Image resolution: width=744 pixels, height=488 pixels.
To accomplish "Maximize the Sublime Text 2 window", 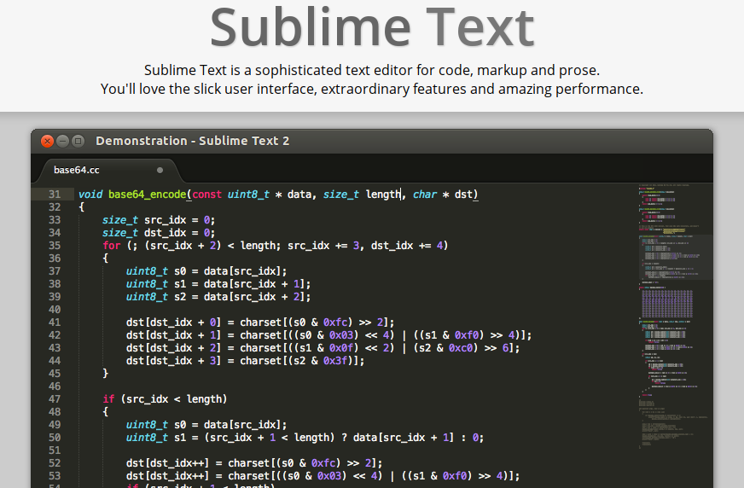I will pos(78,141).
